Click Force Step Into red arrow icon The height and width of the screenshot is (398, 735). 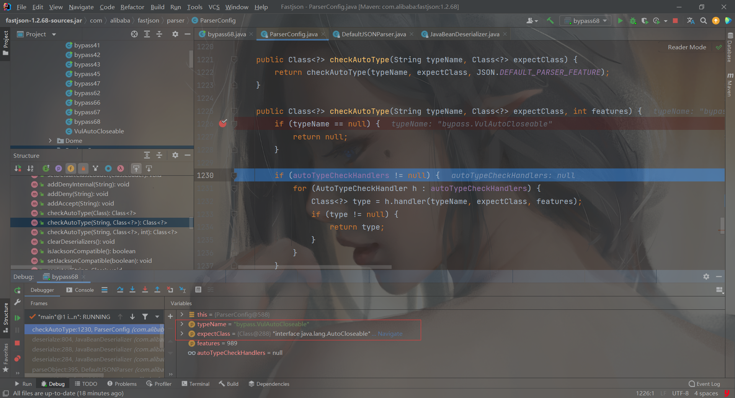click(x=145, y=290)
